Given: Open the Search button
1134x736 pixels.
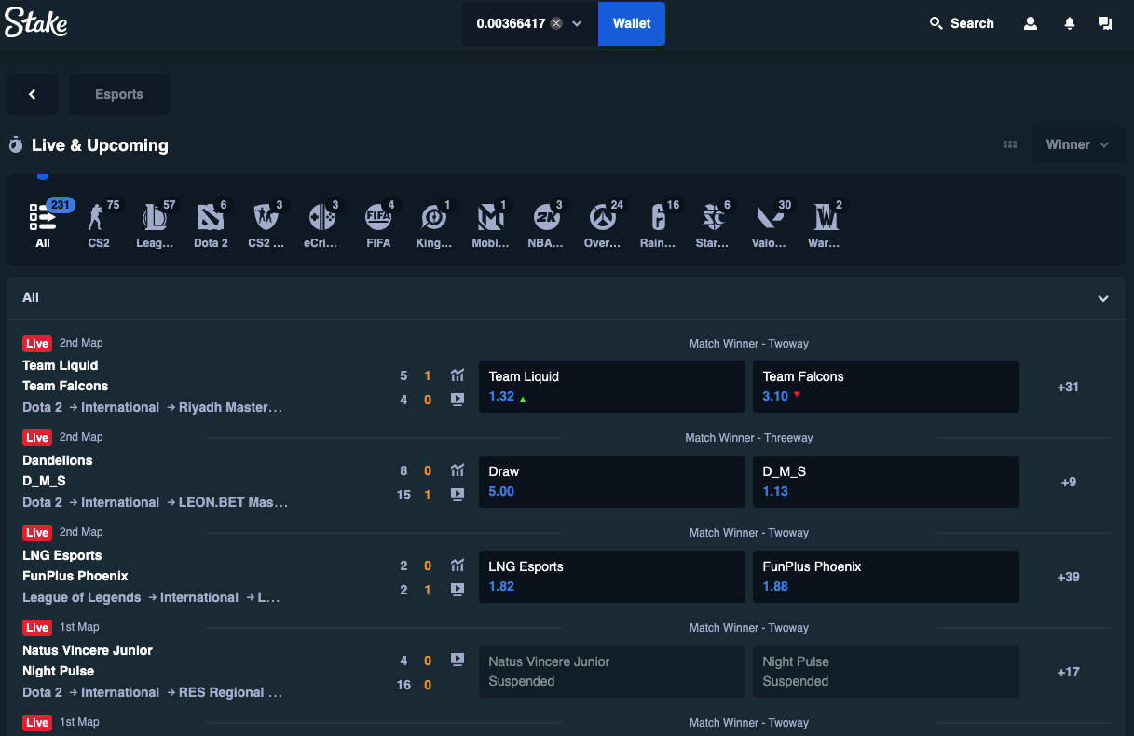Looking at the screenshot, I should pyautogui.click(x=962, y=23).
